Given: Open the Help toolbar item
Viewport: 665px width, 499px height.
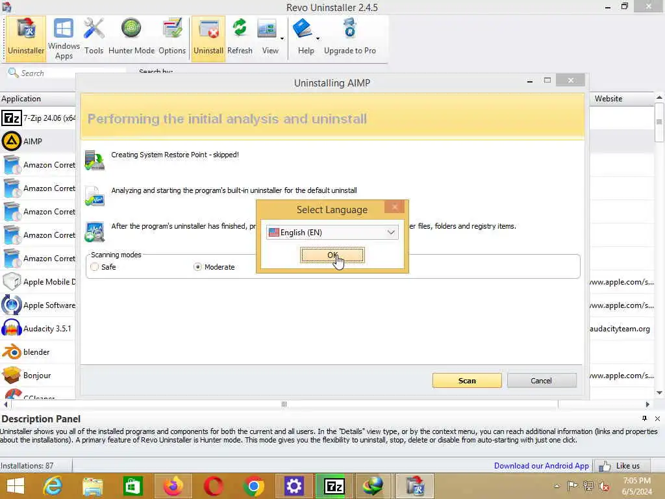Looking at the screenshot, I should 304,38.
